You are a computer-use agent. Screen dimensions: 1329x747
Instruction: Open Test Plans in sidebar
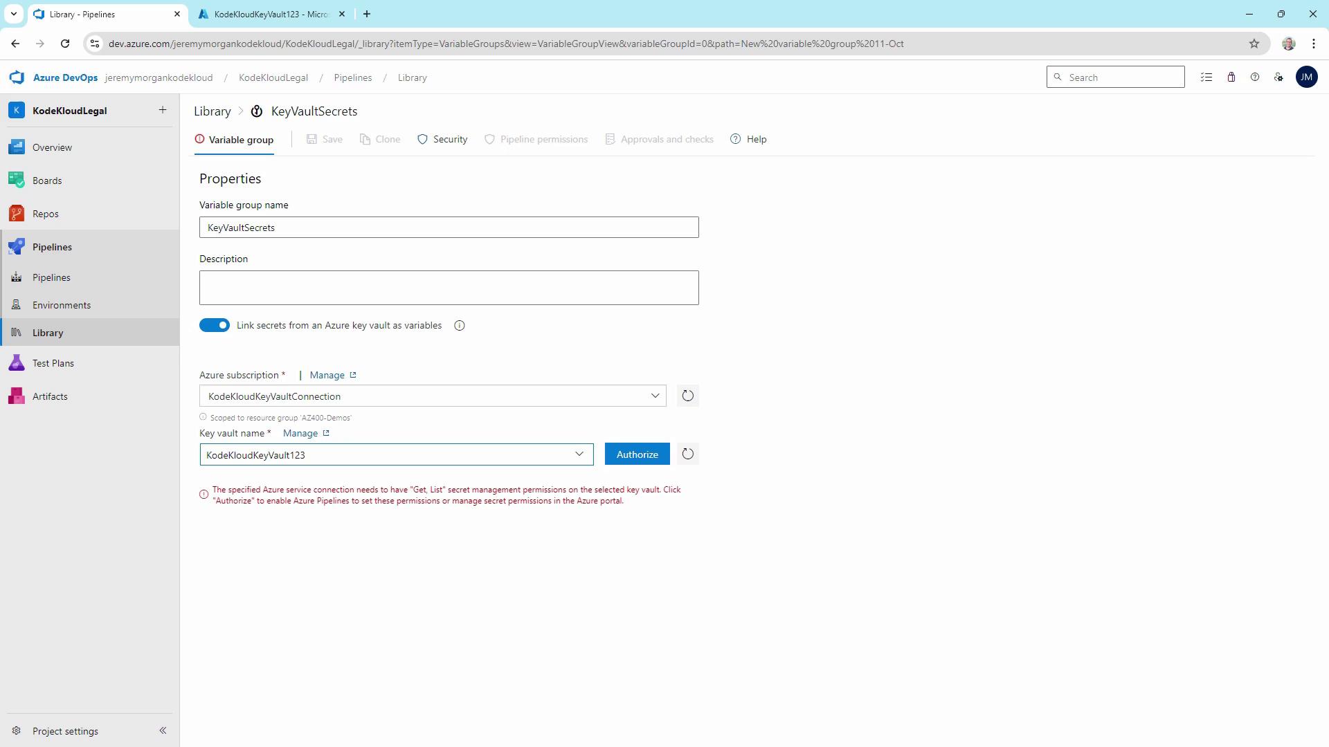[x=53, y=363]
